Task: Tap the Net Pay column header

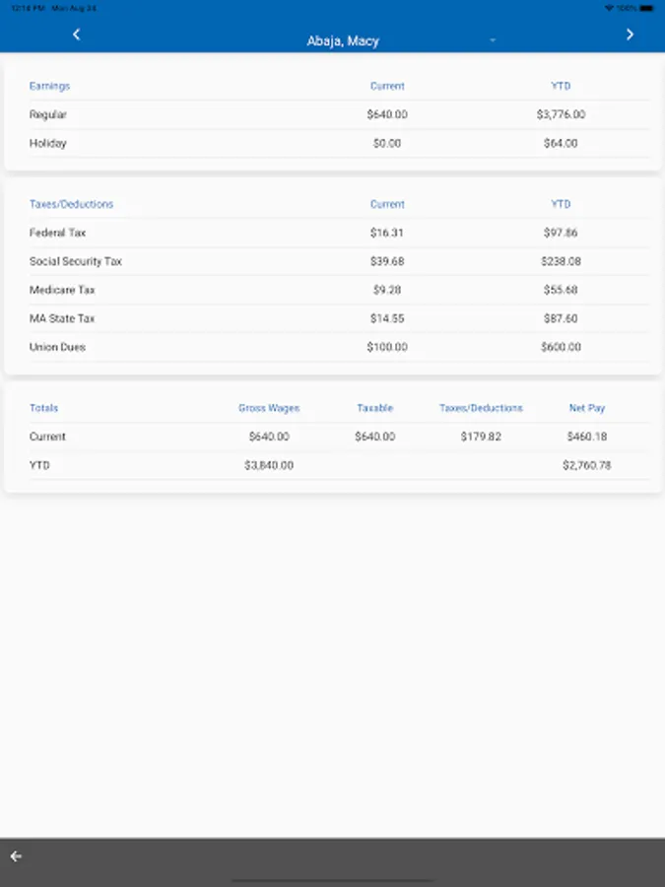Action: pos(589,407)
